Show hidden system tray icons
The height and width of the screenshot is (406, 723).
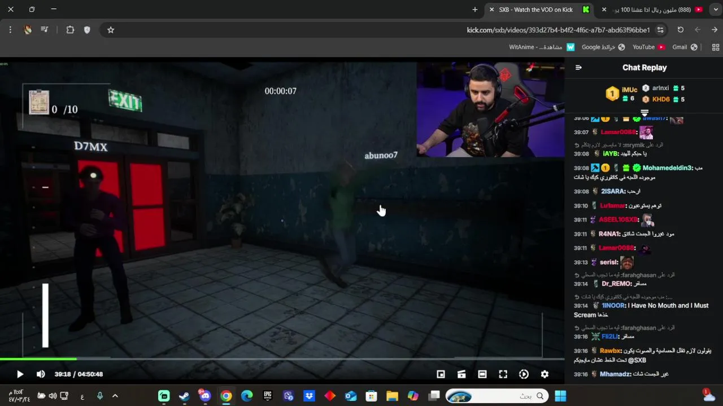tap(115, 396)
